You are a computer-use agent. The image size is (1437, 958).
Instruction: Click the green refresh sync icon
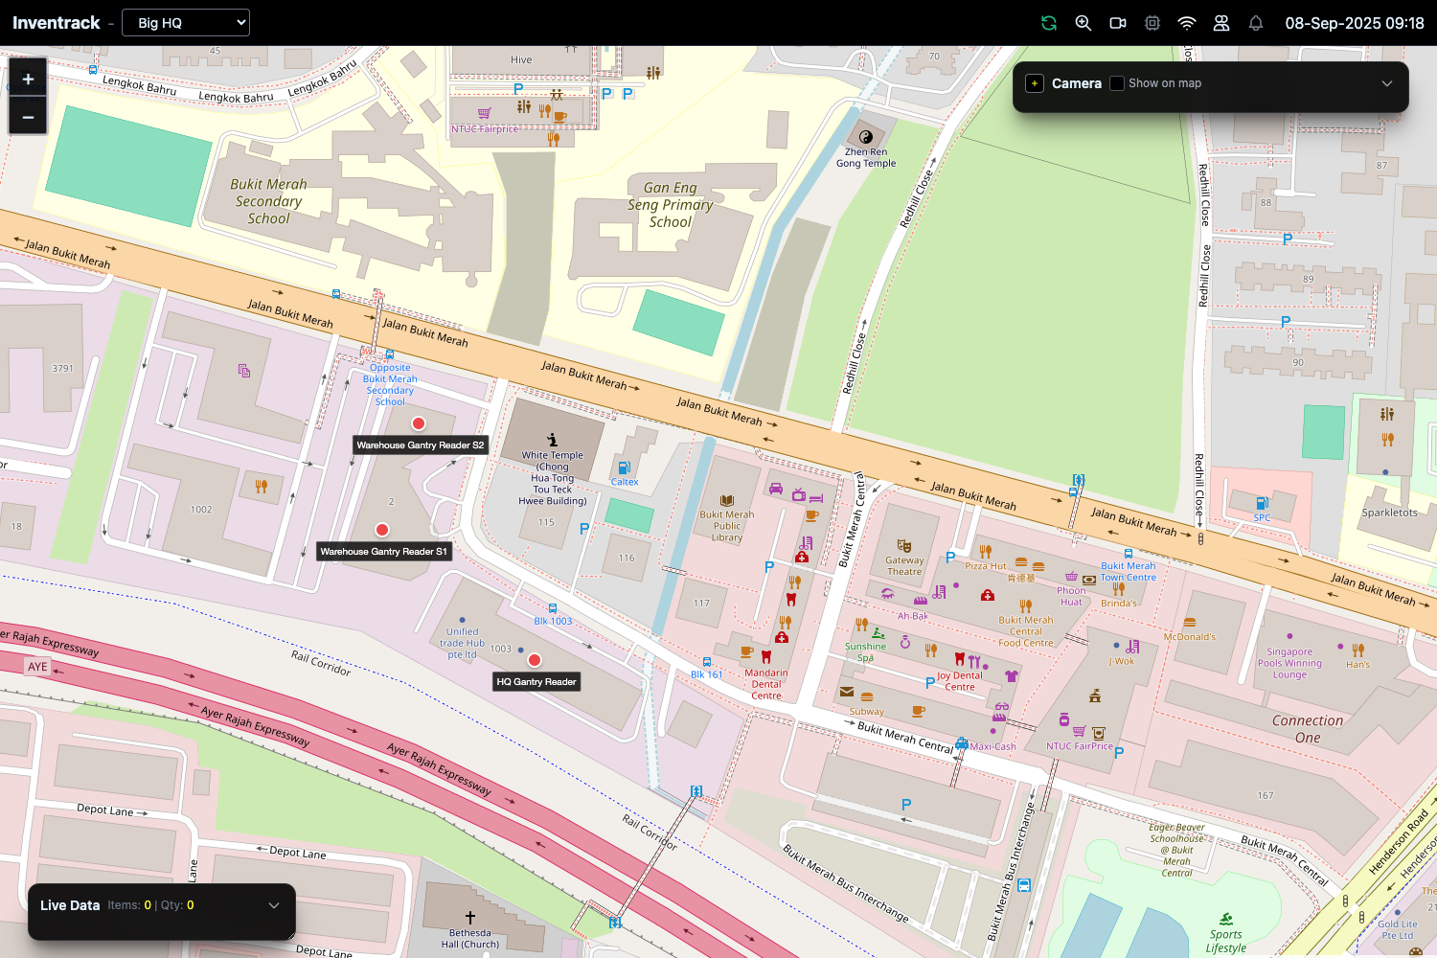tap(1048, 22)
